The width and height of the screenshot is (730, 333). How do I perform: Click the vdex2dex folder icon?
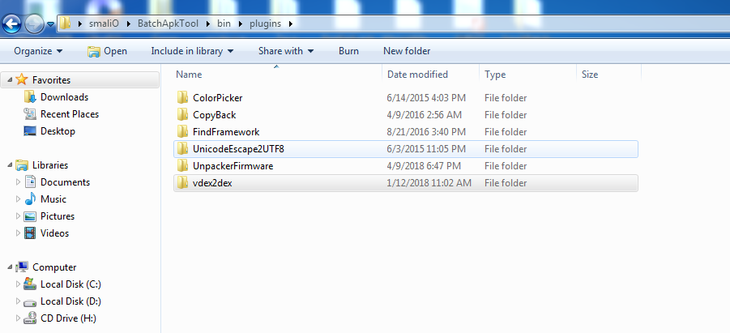click(x=182, y=182)
